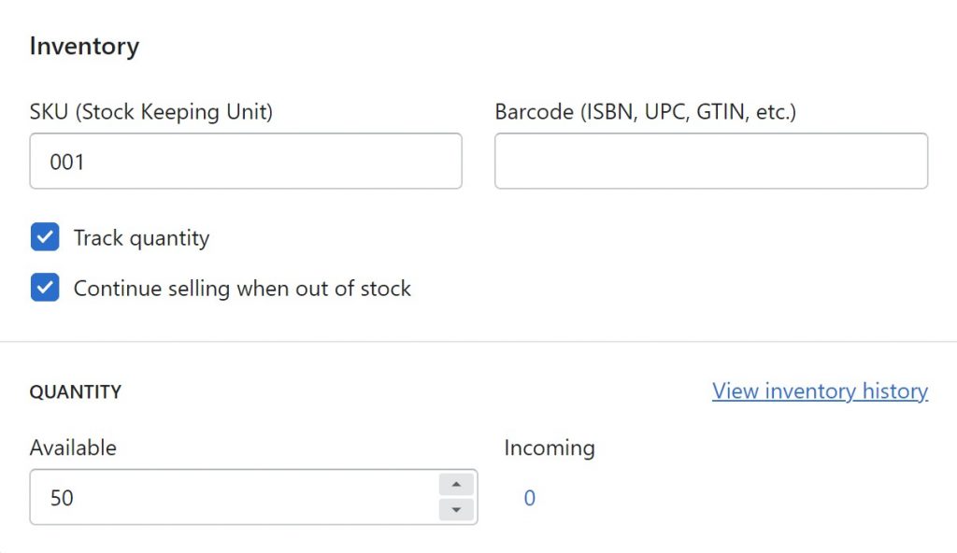
Task: Click the down arrow to decrease Available quantity
Action: 456,509
